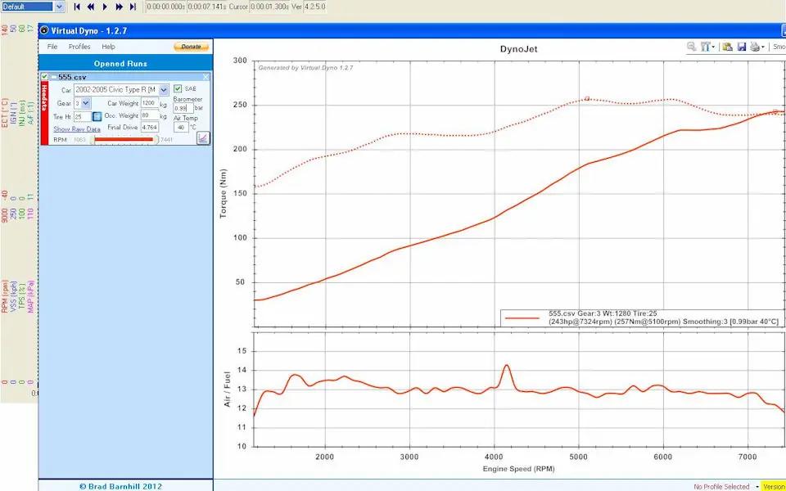
Task: Open the Help menu
Action: 108,47
